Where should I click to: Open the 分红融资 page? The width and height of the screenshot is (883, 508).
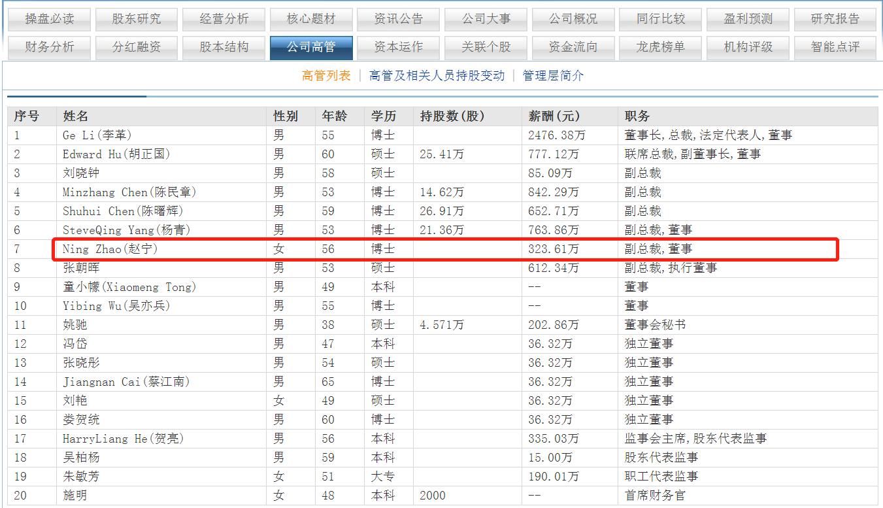click(x=136, y=47)
